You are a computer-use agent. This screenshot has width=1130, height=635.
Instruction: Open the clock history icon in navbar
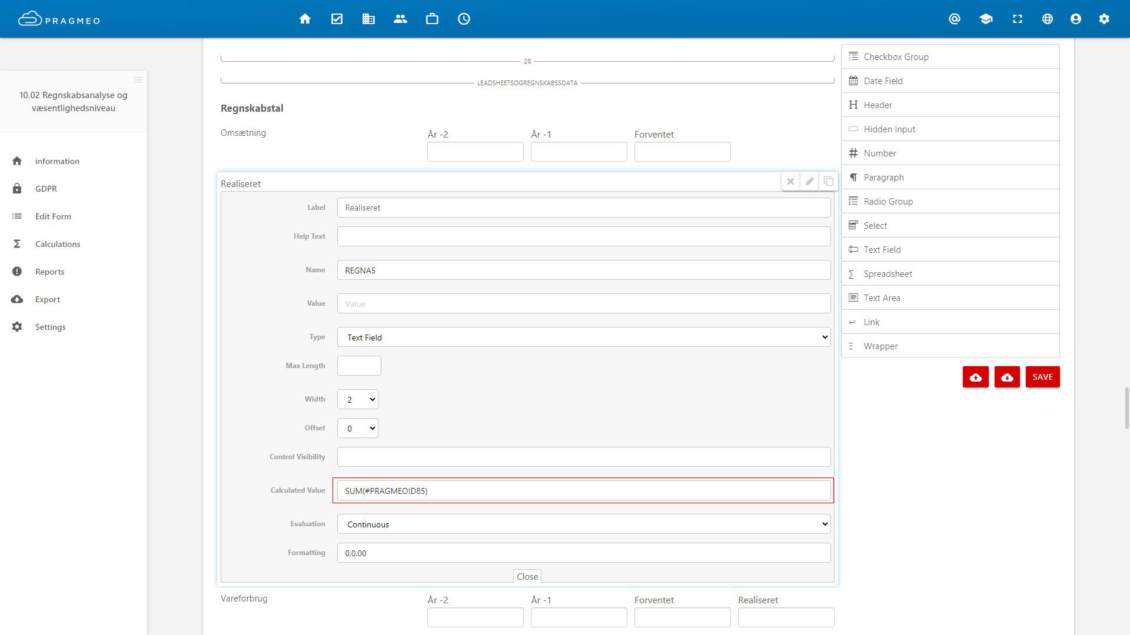tap(464, 19)
